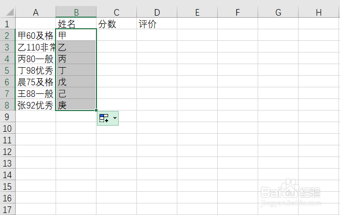340x215 pixels.
Task: Click cell containing 评价
Action: [x=157, y=23]
